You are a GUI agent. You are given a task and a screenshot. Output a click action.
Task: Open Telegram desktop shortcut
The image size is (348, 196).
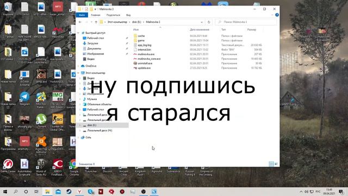point(24,99)
